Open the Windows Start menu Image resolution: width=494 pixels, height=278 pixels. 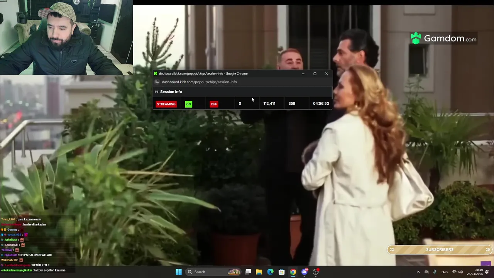(x=179, y=272)
